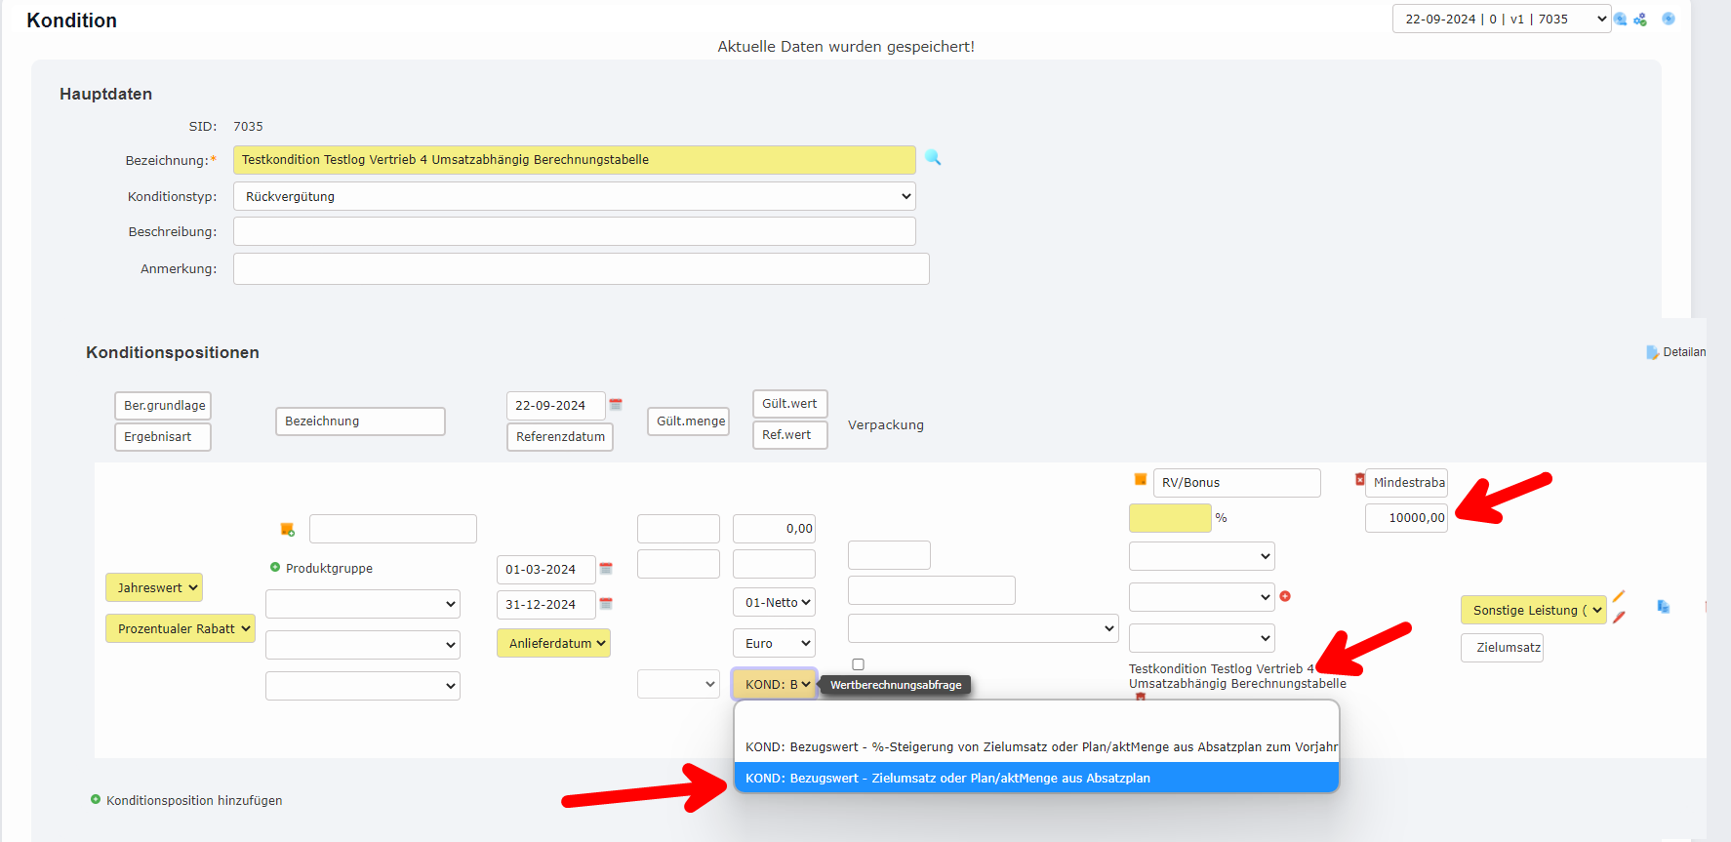
Task: Click the 0,00 value field
Action: pos(774,528)
